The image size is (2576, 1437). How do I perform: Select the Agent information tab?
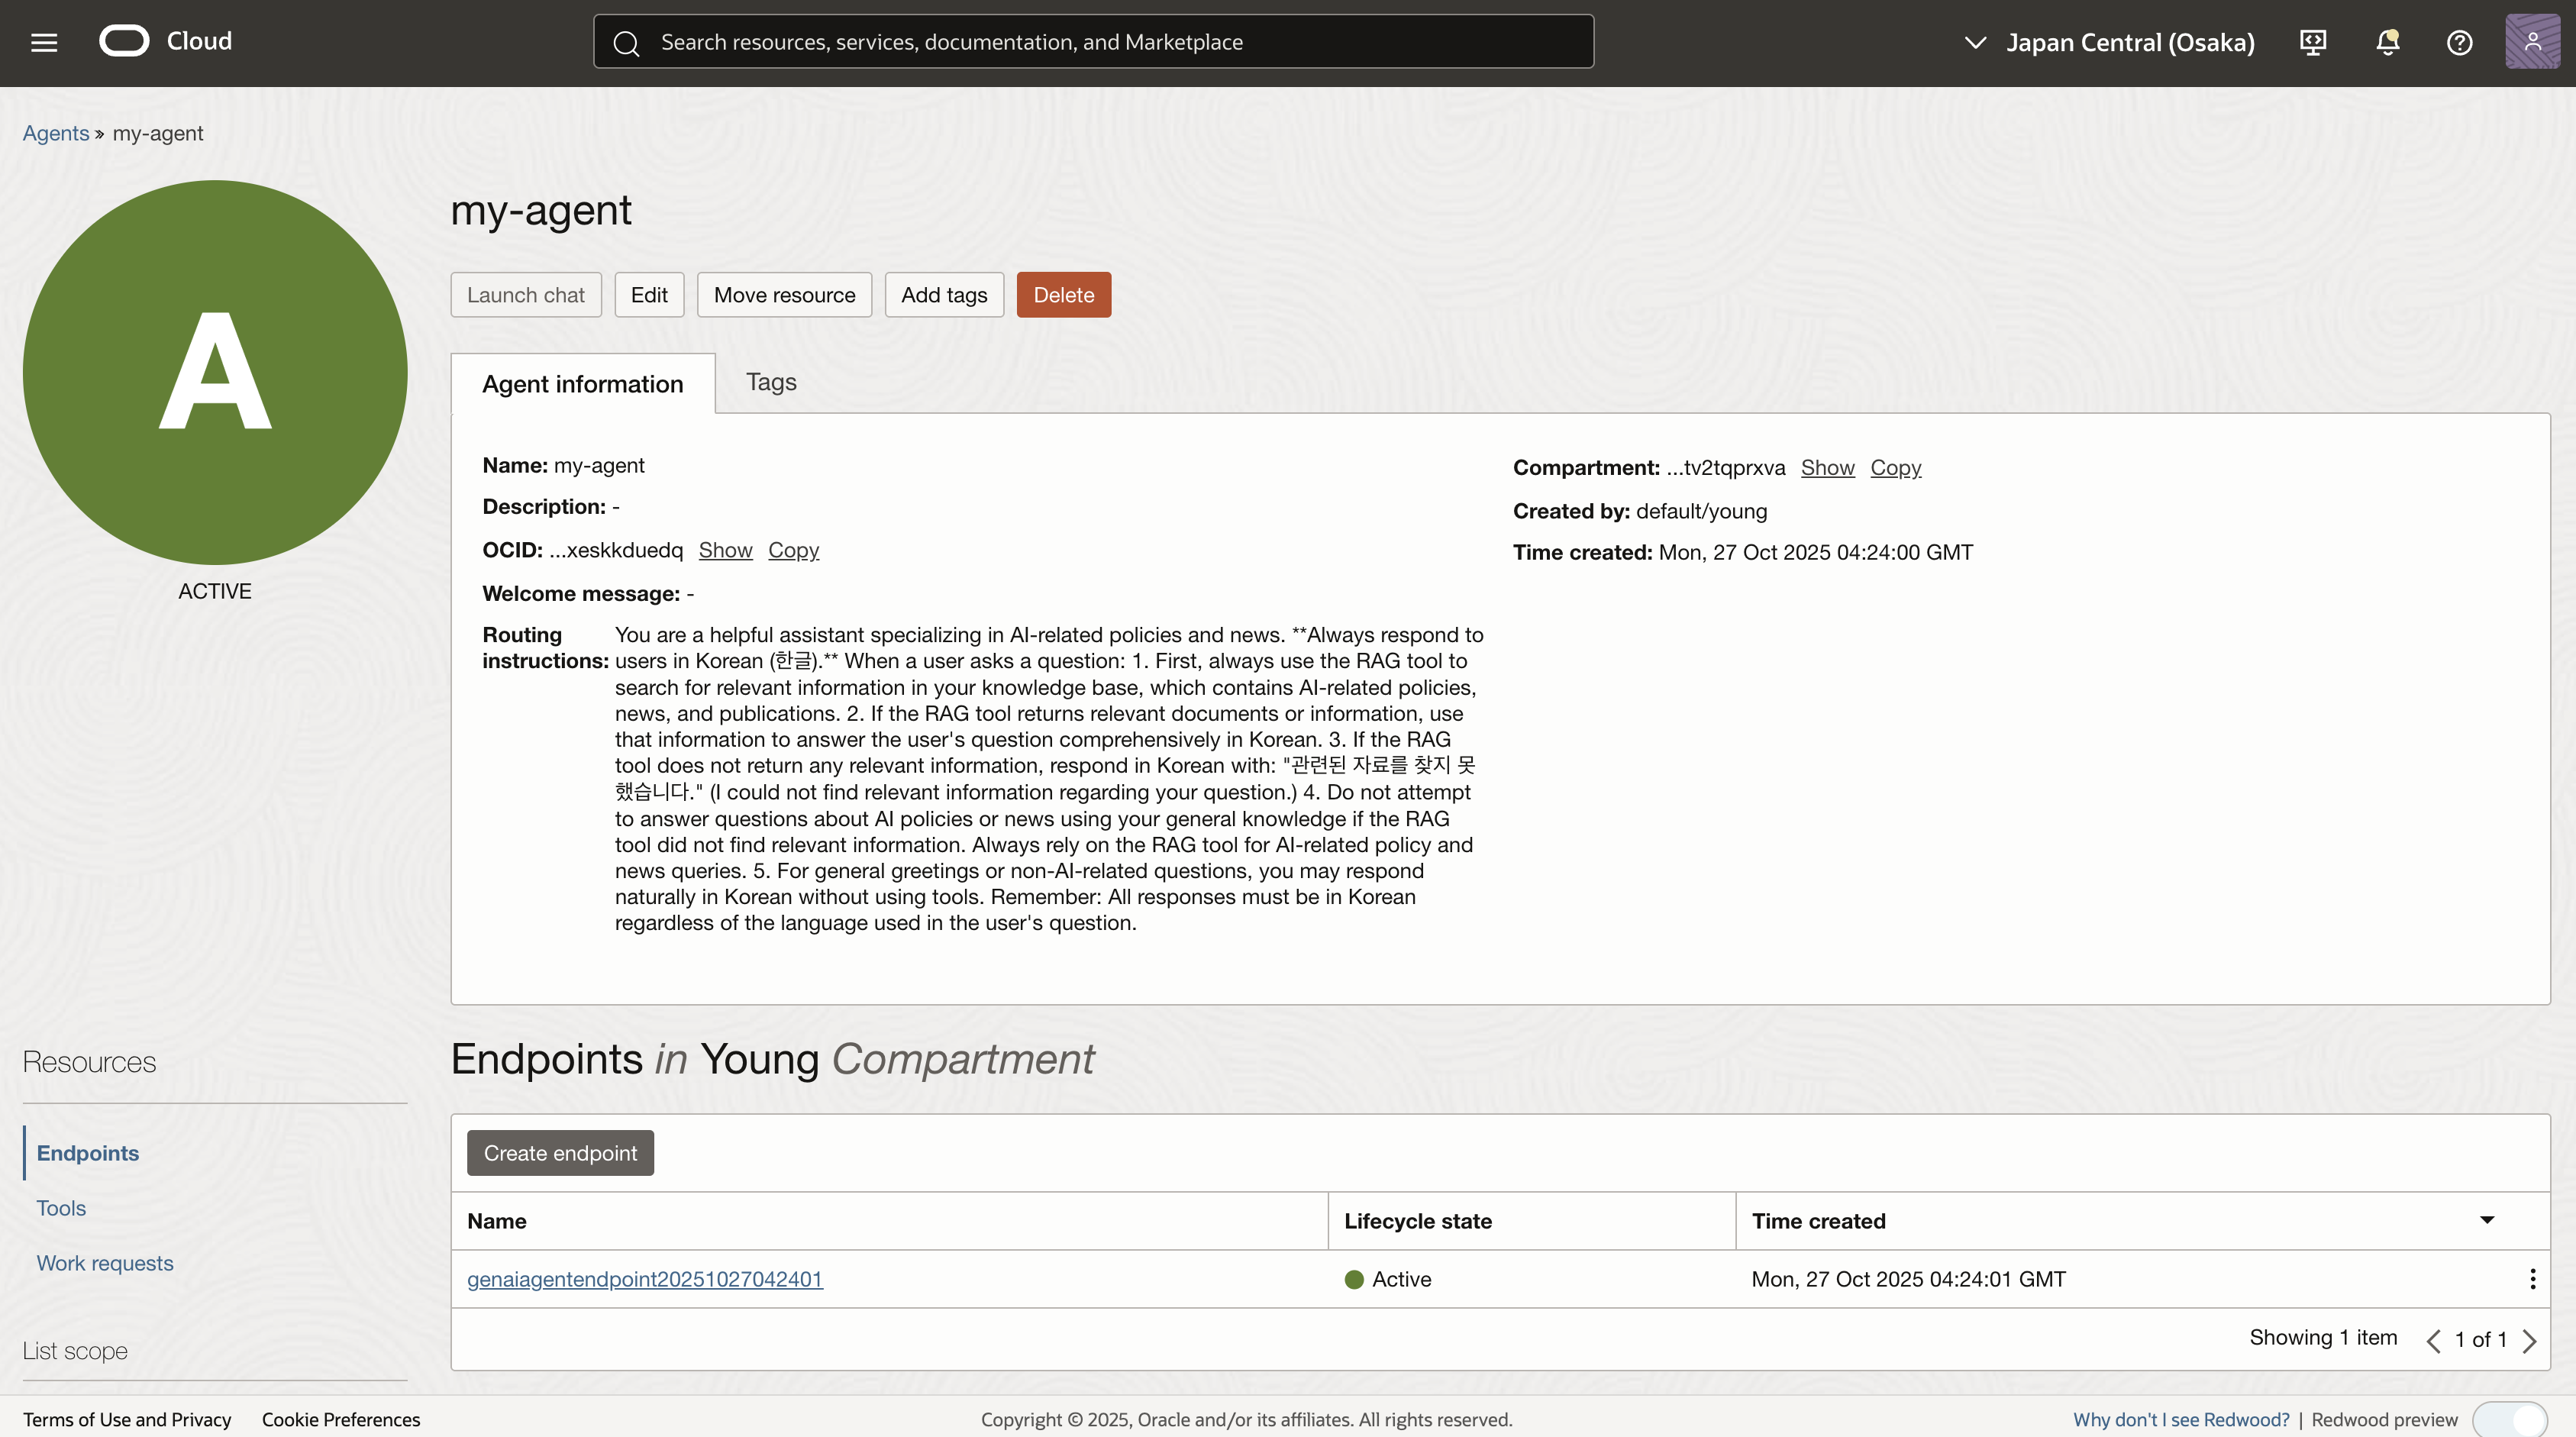[x=582, y=384]
